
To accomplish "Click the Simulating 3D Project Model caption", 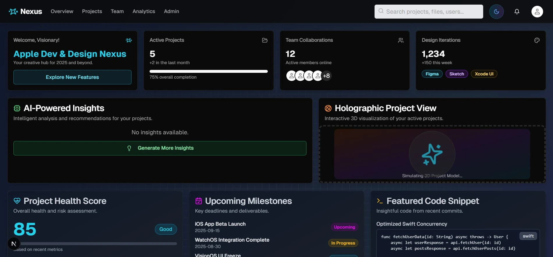I will coord(432,176).
